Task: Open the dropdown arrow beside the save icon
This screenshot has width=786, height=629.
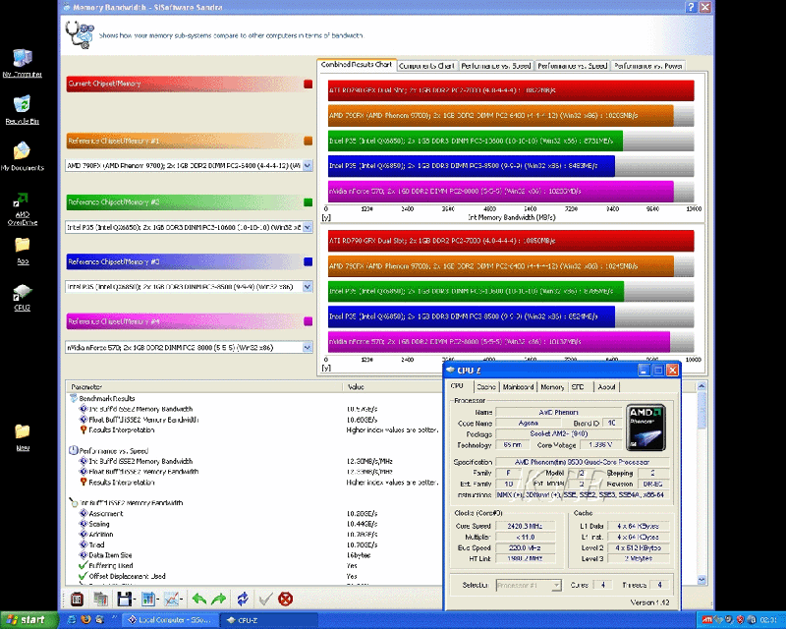Action: point(135,599)
